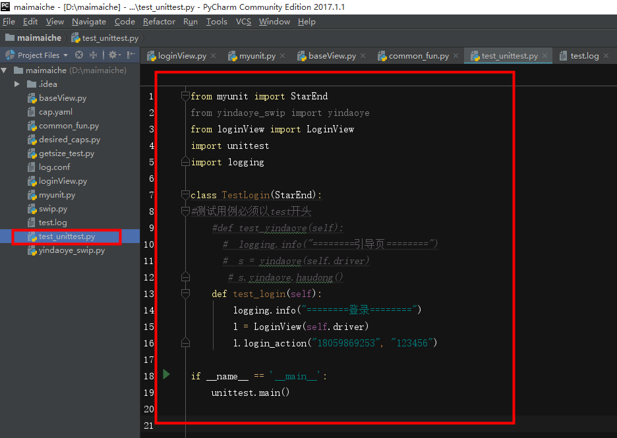
Task: Open the View menu
Action: [x=55, y=22]
